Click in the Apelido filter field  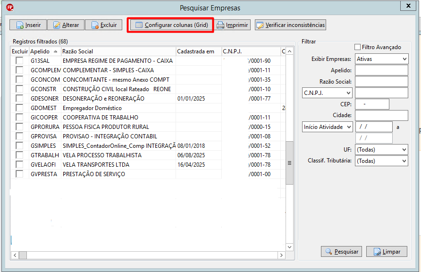pyautogui.click(x=381, y=70)
